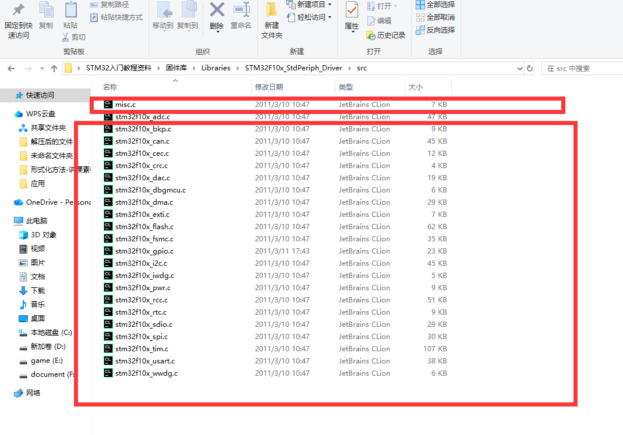
Task: Open Pictures (图片) in sidebar
Action: point(38,263)
